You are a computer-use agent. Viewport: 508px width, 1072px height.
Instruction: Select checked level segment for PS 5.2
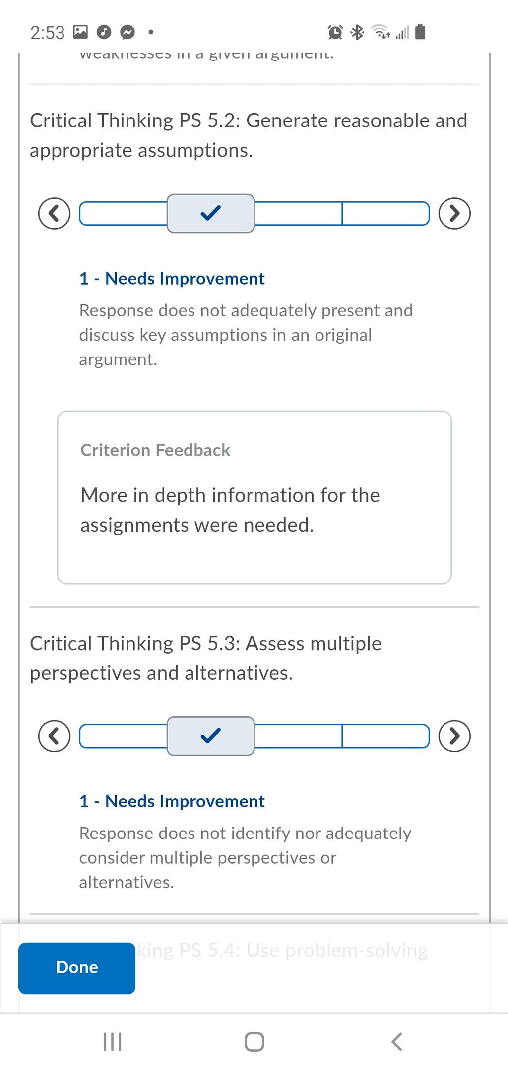(211, 213)
